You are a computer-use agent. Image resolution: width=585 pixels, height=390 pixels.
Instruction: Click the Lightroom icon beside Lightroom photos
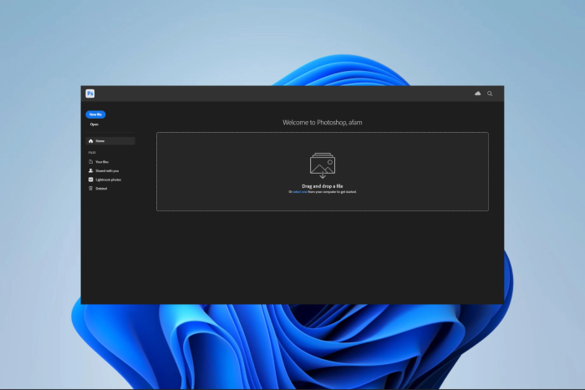pos(90,180)
